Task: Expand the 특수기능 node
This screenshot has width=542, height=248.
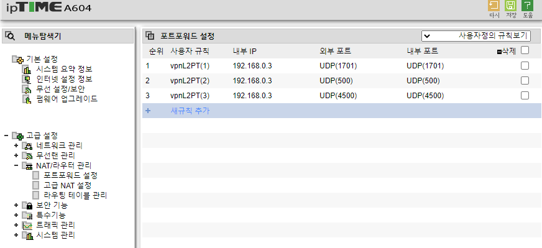Action: (x=16, y=216)
